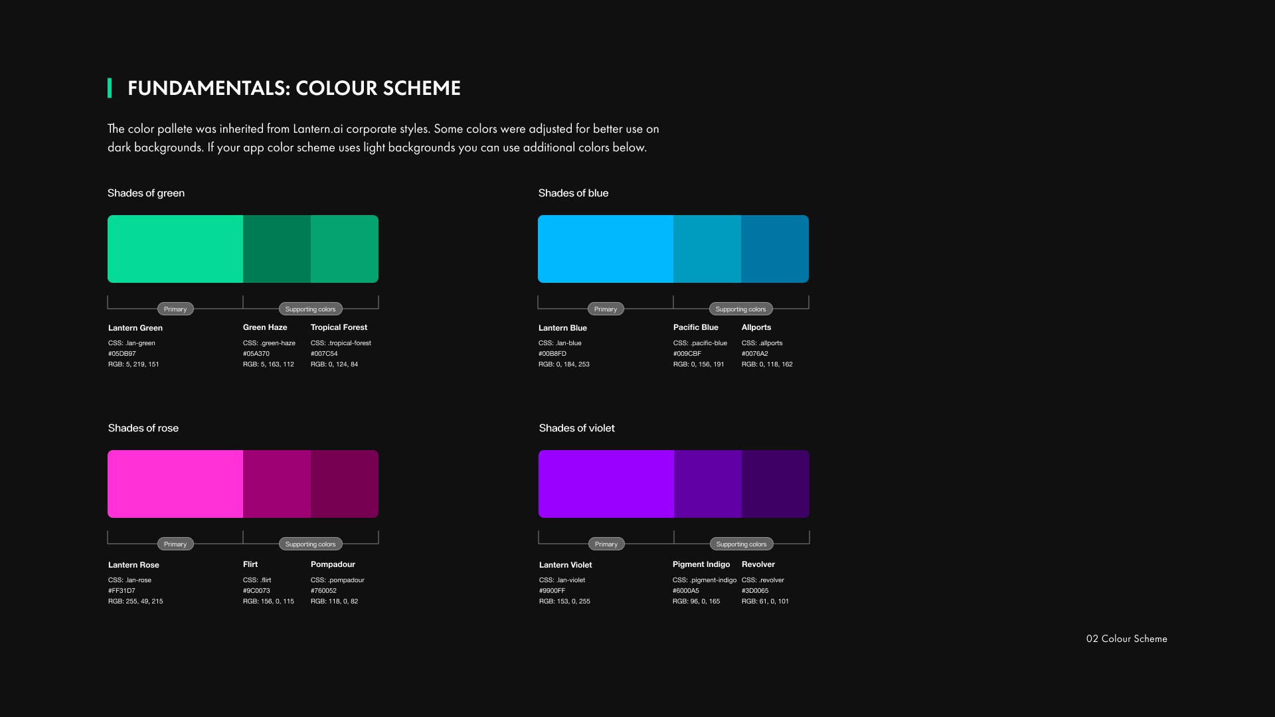Click the Shades of violet section title

576,428
